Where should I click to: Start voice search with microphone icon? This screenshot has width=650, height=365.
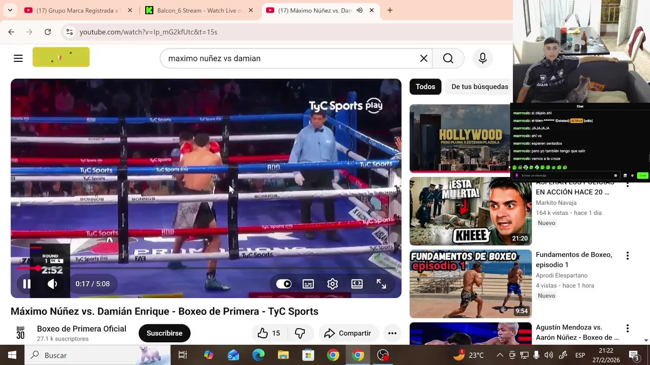[x=482, y=58]
